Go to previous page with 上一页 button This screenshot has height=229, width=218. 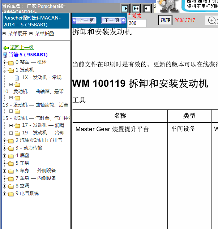coord(84,20)
